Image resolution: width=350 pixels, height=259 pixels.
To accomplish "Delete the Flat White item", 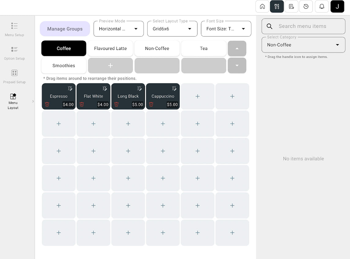I will [x=82, y=104].
